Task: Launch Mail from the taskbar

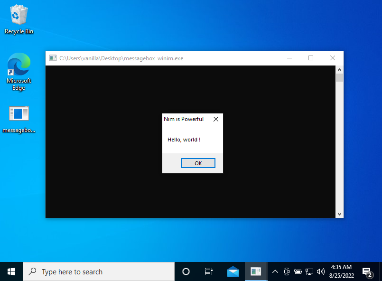Action: point(233,271)
